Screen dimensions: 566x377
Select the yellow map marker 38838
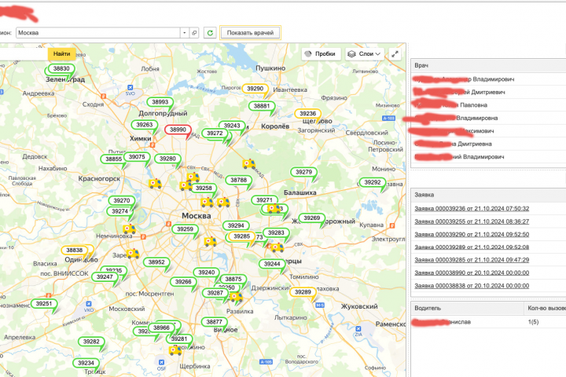pyautogui.click(x=75, y=250)
